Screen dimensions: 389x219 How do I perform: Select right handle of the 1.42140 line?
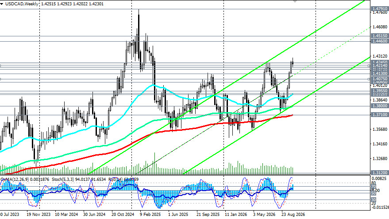pyautogui.click(x=369, y=66)
